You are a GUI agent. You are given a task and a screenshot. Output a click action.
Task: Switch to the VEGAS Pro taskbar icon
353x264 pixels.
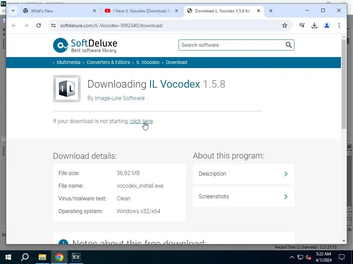[76, 257]
